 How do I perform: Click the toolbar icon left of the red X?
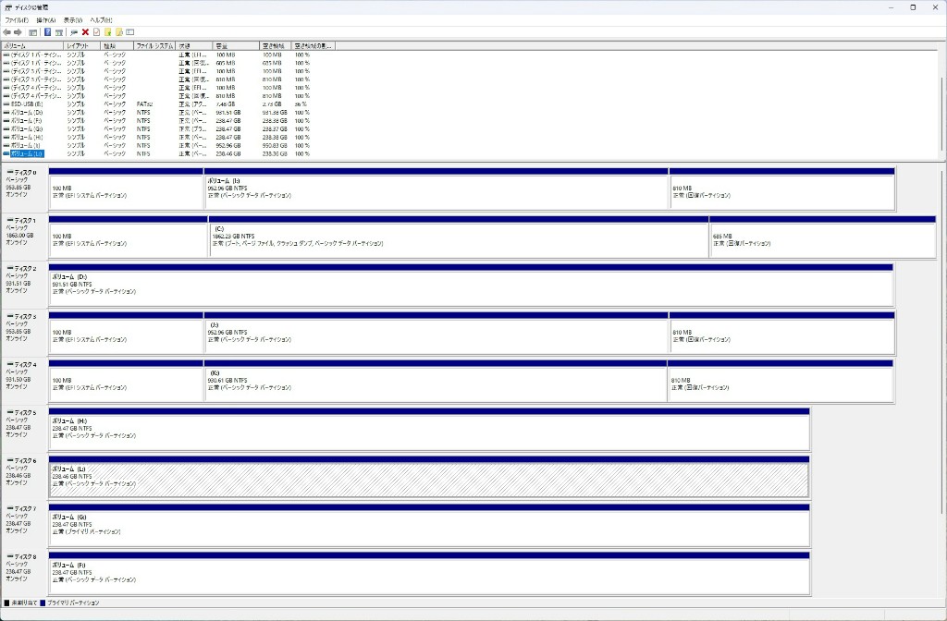point(74,32)
